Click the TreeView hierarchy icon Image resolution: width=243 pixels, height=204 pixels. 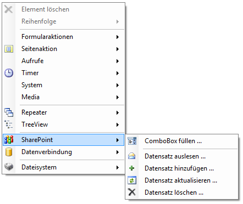(8, 124)
